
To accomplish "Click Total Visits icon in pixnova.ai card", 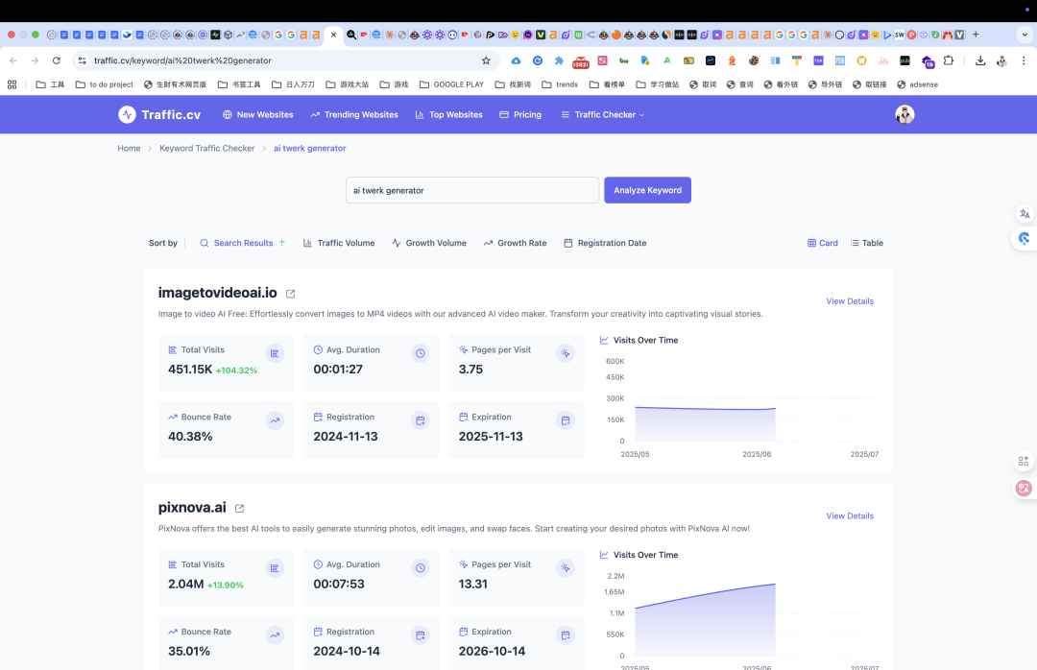I will [275, 568].
